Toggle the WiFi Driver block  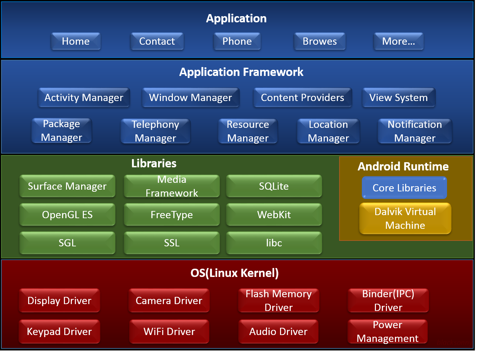169,331
